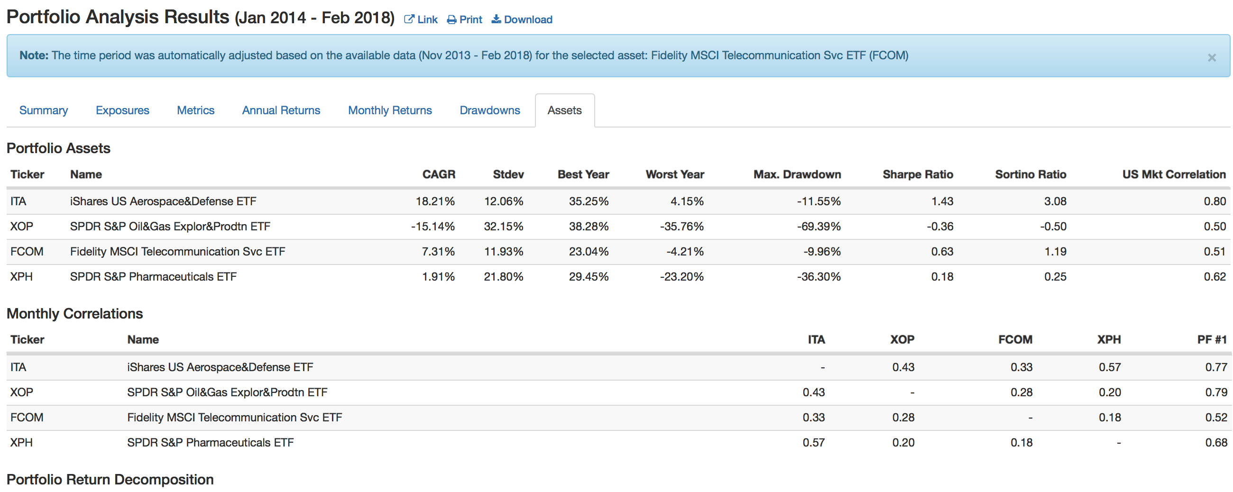
Task: Click ITA ticker in Monthly Correlations table
Action: 18,367
